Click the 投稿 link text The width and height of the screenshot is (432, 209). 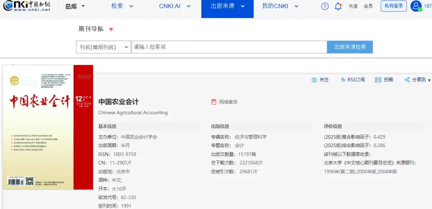(389, 80)
